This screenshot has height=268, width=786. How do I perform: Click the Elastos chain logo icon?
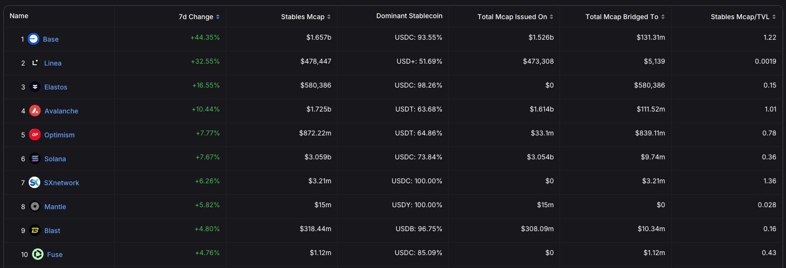35,87
